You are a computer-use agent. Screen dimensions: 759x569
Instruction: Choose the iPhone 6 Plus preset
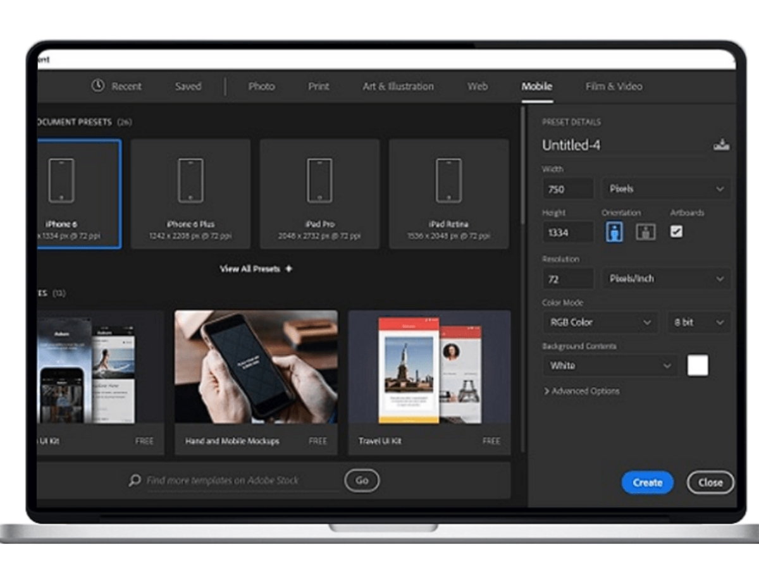coord(190,193)
